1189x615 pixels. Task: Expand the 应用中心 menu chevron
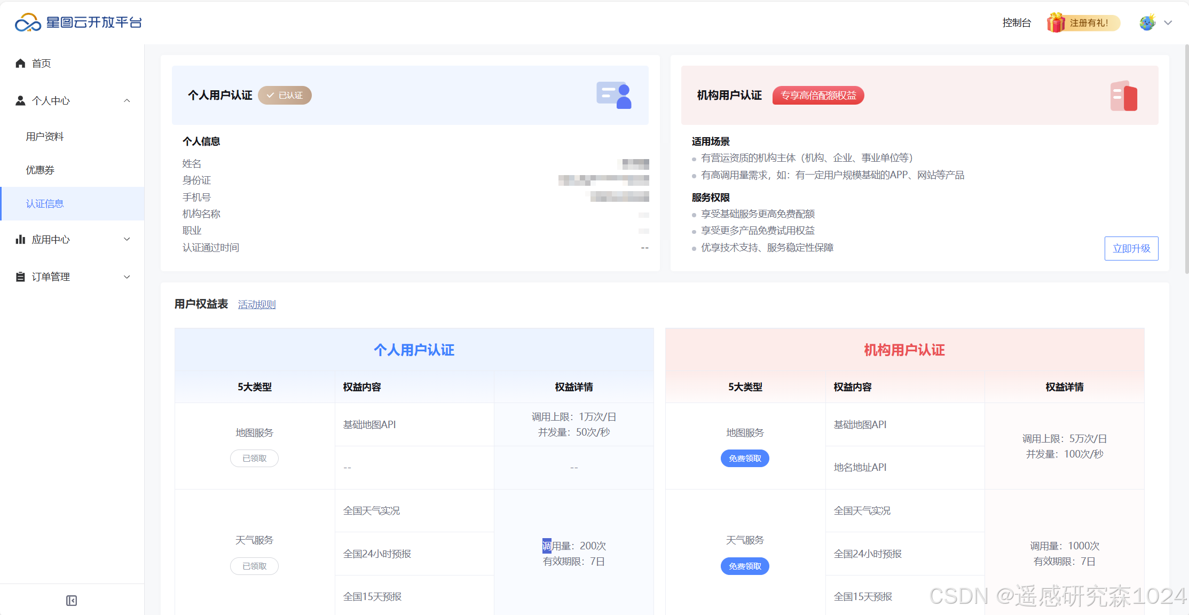[127, 239]
